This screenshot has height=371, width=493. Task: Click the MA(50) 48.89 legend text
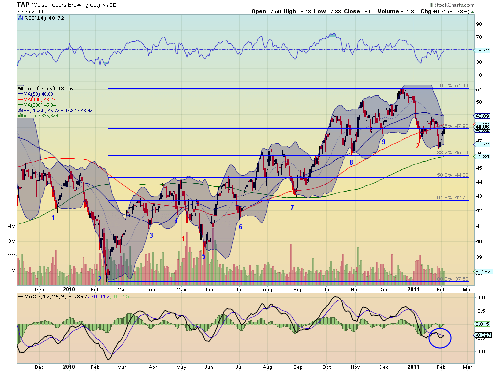point(38,94)
